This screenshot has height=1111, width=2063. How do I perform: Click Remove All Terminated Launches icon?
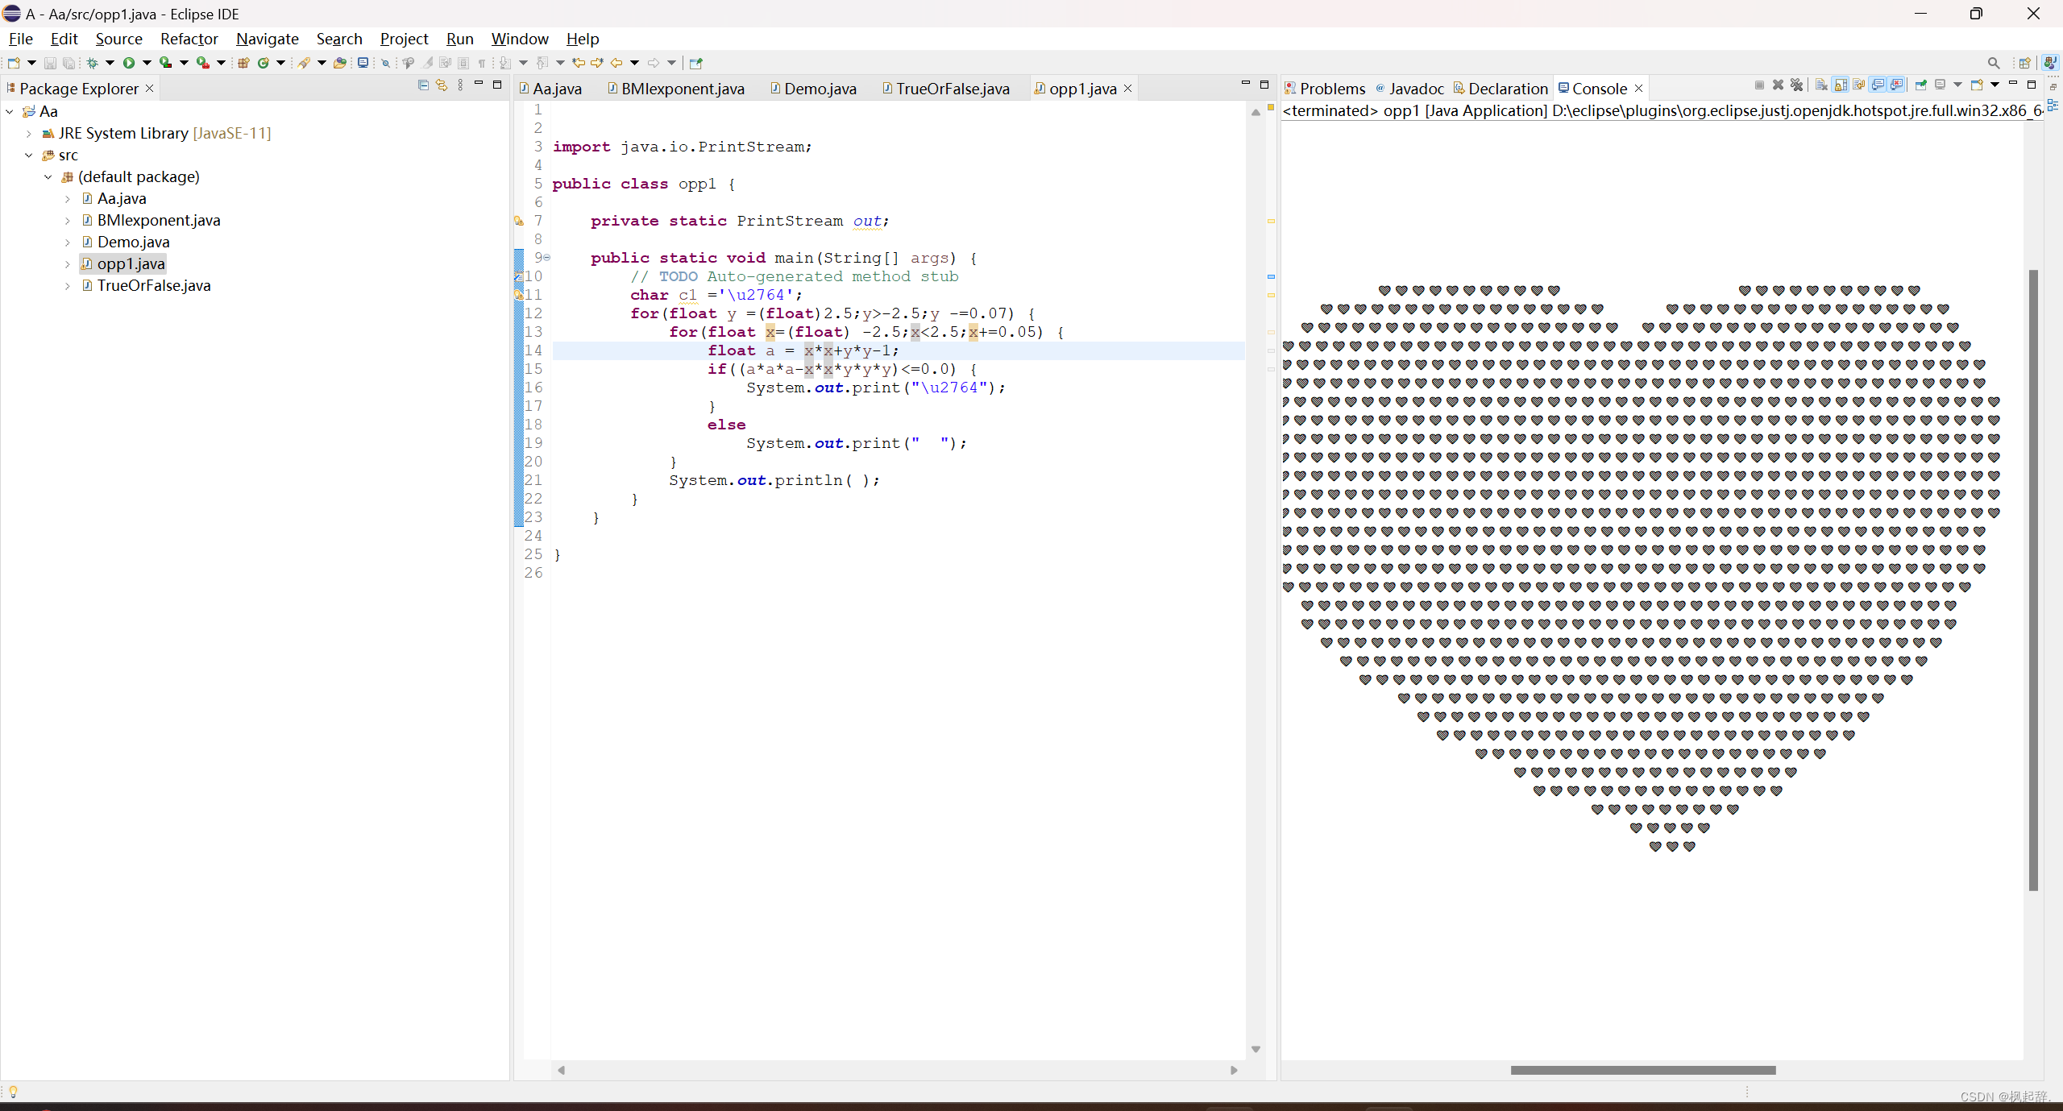click(1796, 85)
